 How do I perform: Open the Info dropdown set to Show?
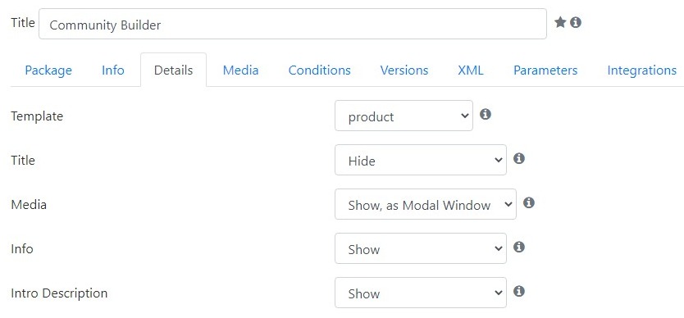(x=421, y=248)
